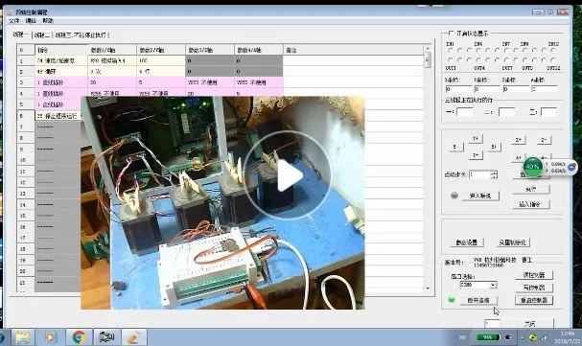Select the '38 停止程序运行' cell in row 6
The width and height of the screenshot is (582, 346).
[x=58, y=116]
